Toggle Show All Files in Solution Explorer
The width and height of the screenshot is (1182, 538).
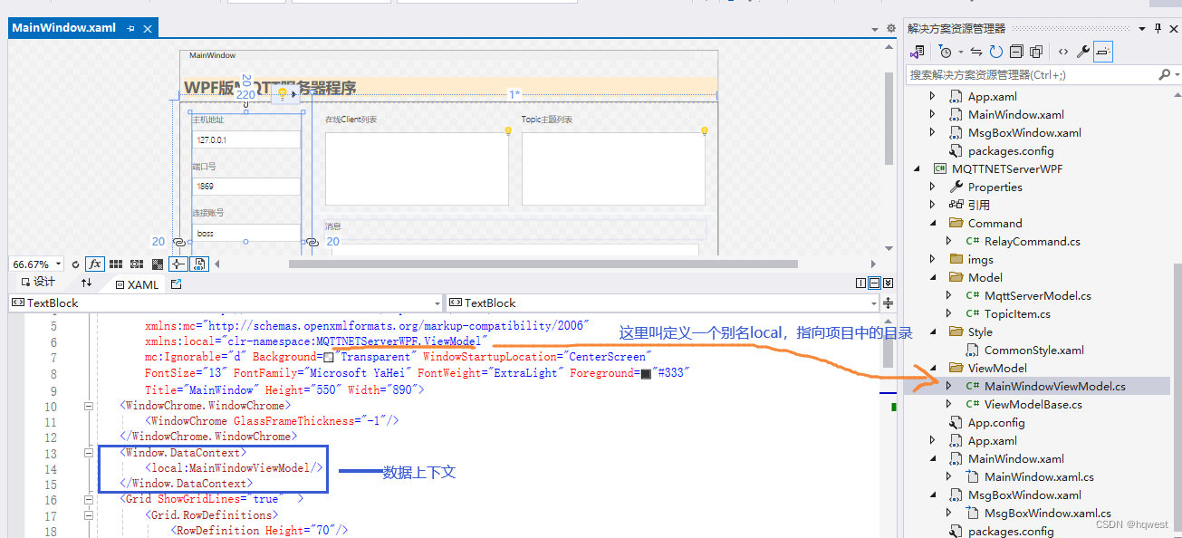(1036, 51)
